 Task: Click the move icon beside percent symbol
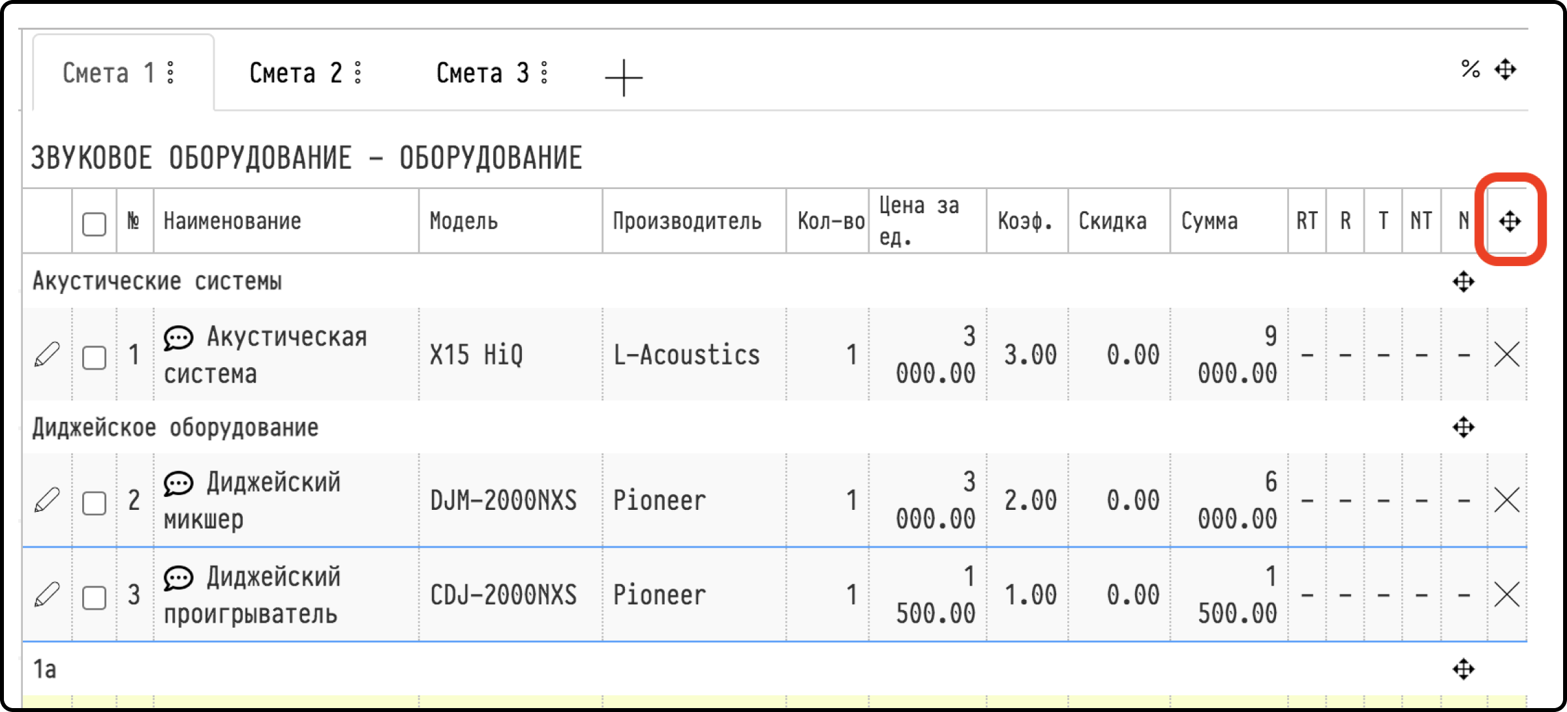tap(1506, 69)
